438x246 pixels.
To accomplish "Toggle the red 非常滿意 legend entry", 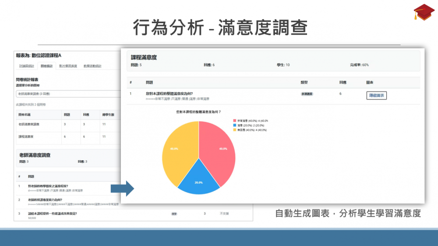I will [251, 120].
